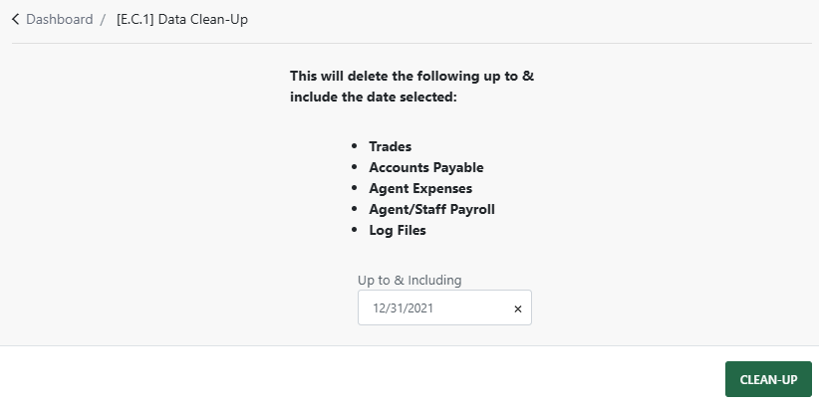Viewport: 819px width, 407px height.
Task: Click the bullet point beside Trades
Action: 355,146
